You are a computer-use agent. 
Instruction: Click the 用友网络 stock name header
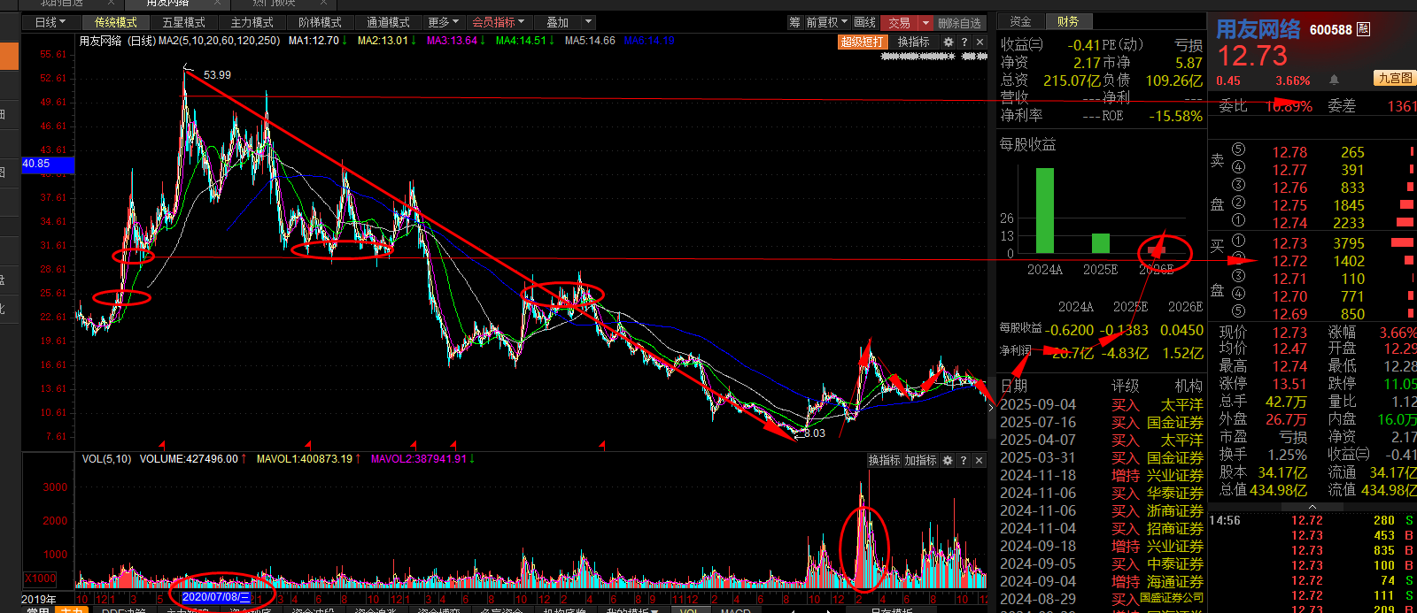tap(1258, 29)
